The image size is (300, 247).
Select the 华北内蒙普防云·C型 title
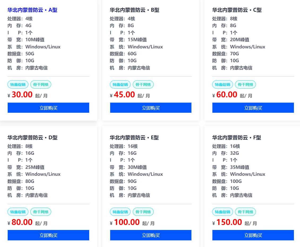pos(237,10)
